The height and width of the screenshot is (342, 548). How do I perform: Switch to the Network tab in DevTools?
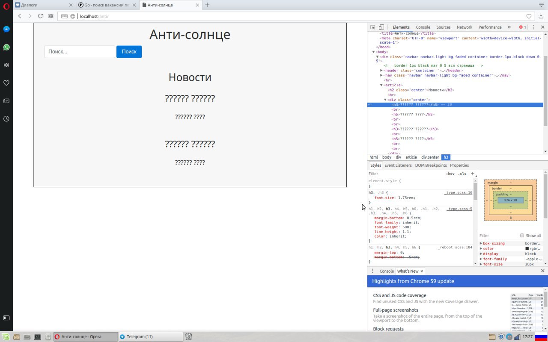(x=464, y=27)
